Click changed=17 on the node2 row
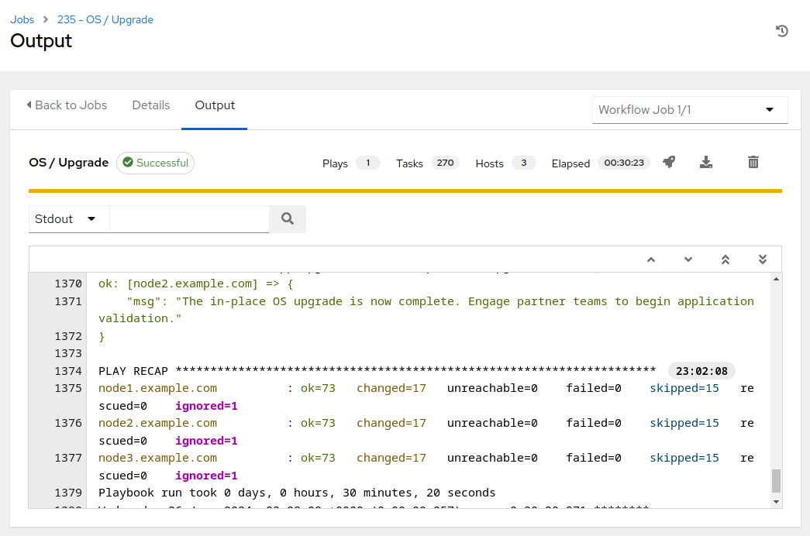810x536 pixels. (x=391, y=423)
